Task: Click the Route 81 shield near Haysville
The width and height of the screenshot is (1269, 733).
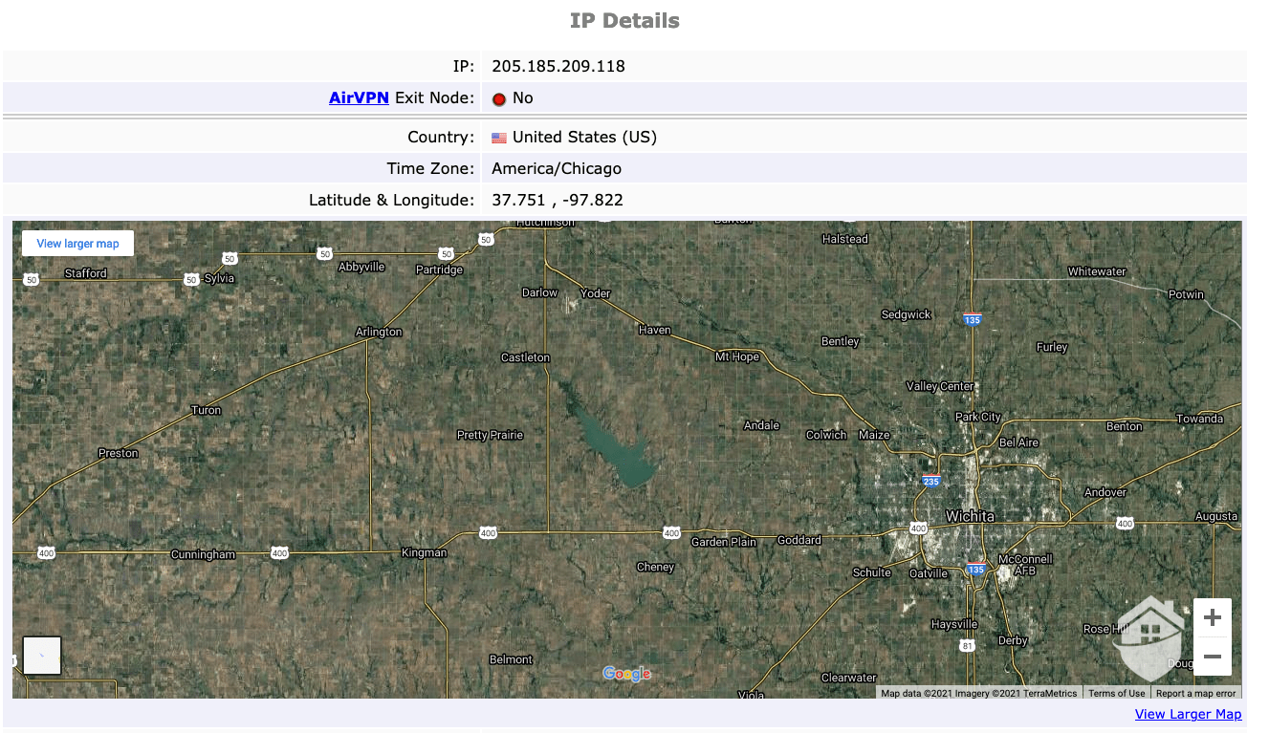Action: click(x=968, y=646)
